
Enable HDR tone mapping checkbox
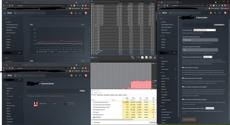click(x=183, y=68)
